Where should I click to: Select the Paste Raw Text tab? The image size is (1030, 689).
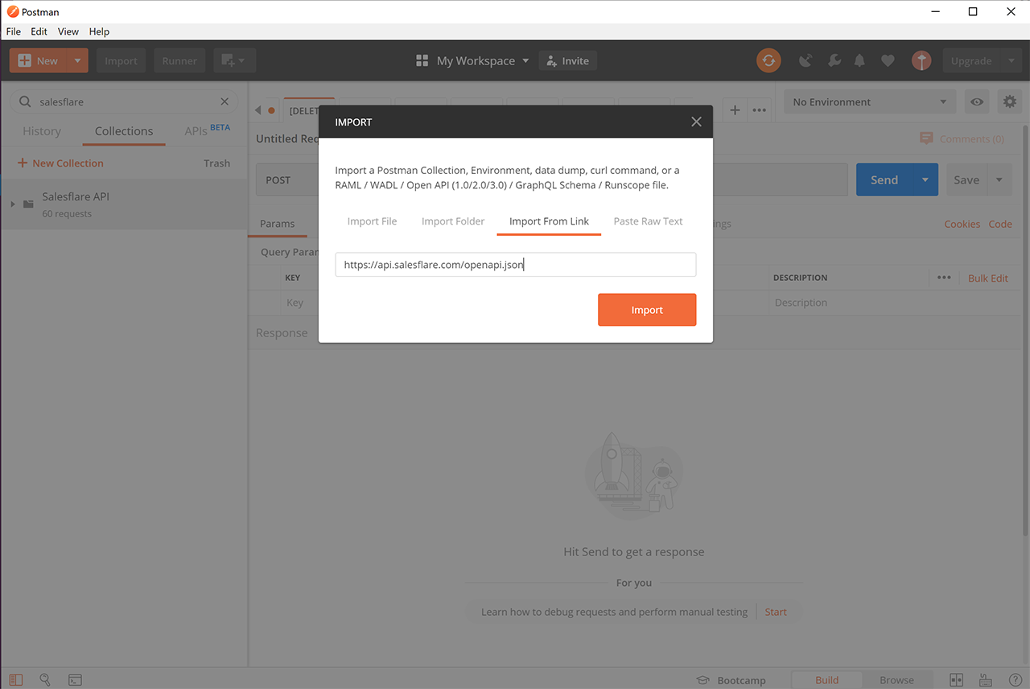coord(648,221)
